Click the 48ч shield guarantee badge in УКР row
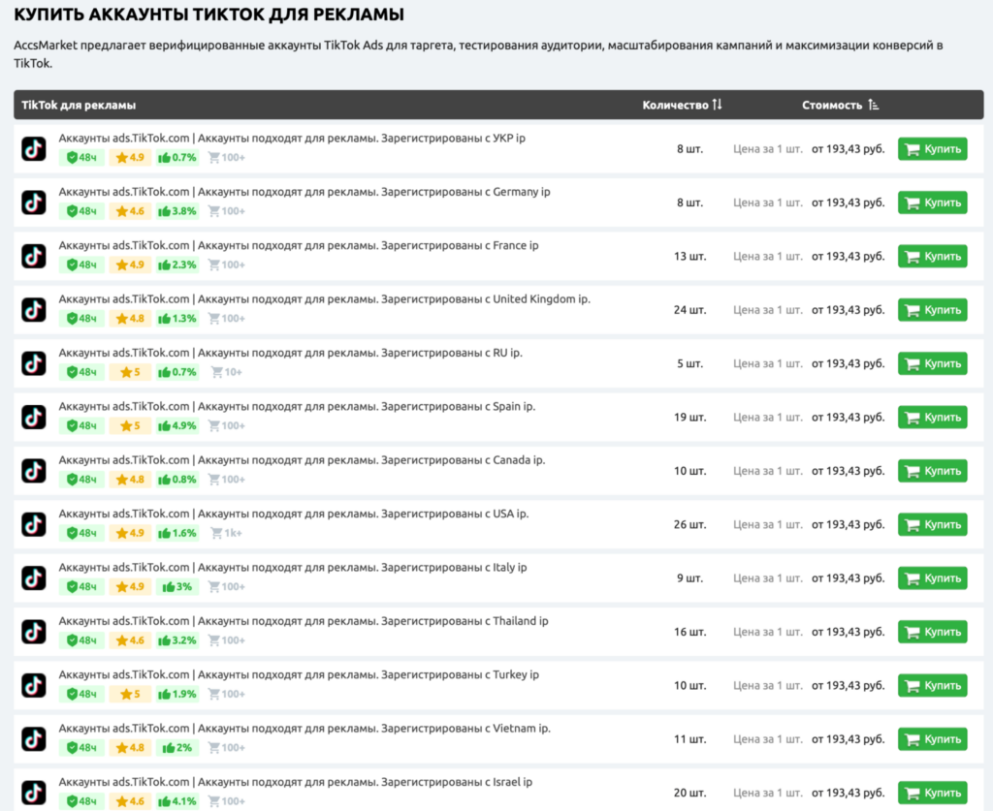 click(81, 158)
